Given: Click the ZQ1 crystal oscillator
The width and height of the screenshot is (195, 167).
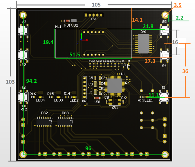Looking at the screenshot, I should (x=115, y=101).
